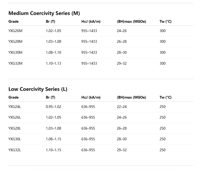Click Tw (°C) header in Medium Coercivity table
The height and width of the screenshot is (171, 201).
(165, 21)
